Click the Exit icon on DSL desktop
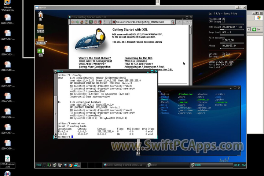264x176 pixels. click(x=41, y=52)
